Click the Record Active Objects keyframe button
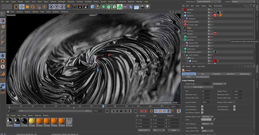Viewport: 259px width, 135px height. coord(141,111)
